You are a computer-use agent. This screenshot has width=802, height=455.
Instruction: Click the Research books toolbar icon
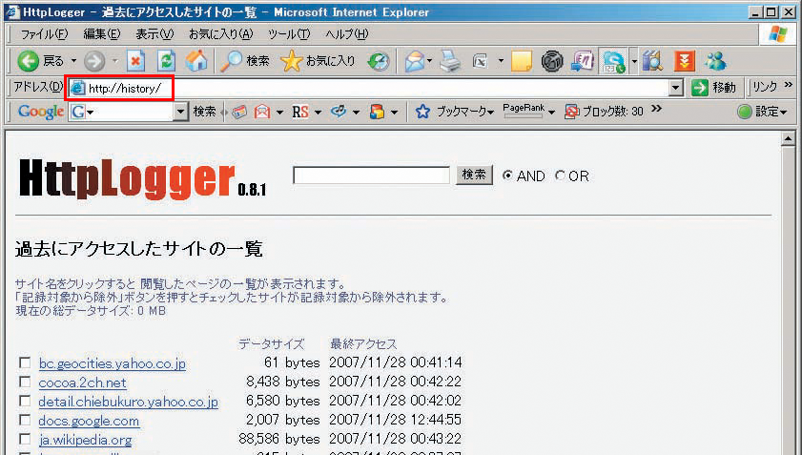click(652, 61)
